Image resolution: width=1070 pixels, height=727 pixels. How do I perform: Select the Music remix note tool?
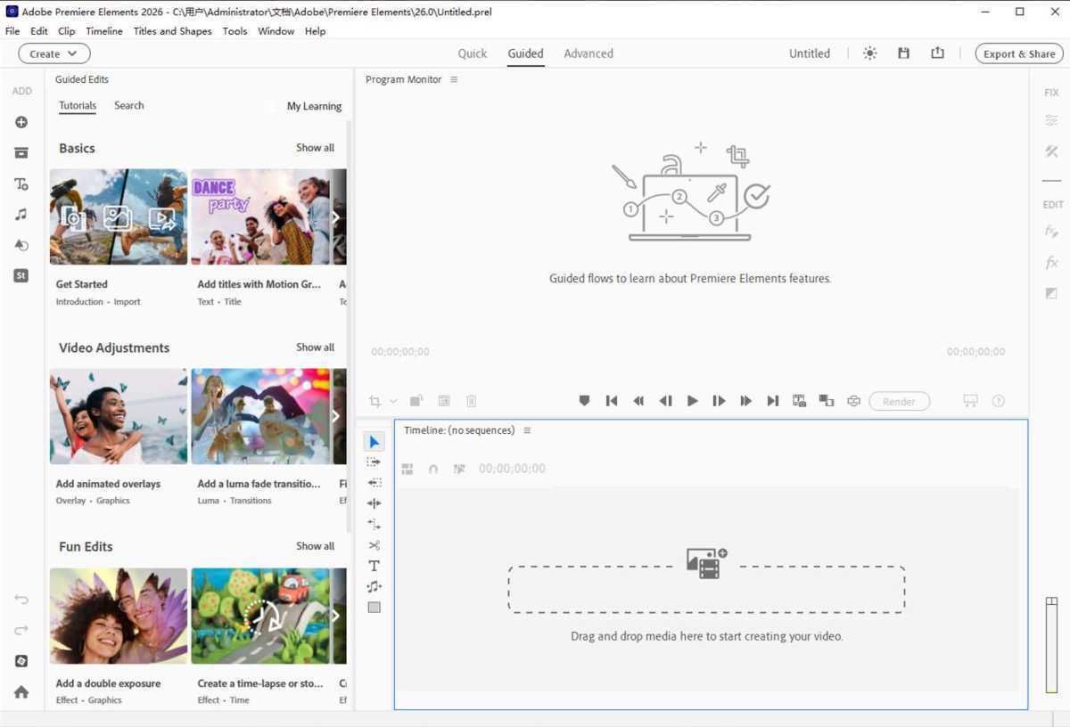374,586
